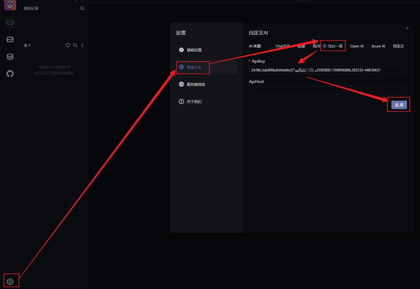Open 自定义AI settings tab

206,67
